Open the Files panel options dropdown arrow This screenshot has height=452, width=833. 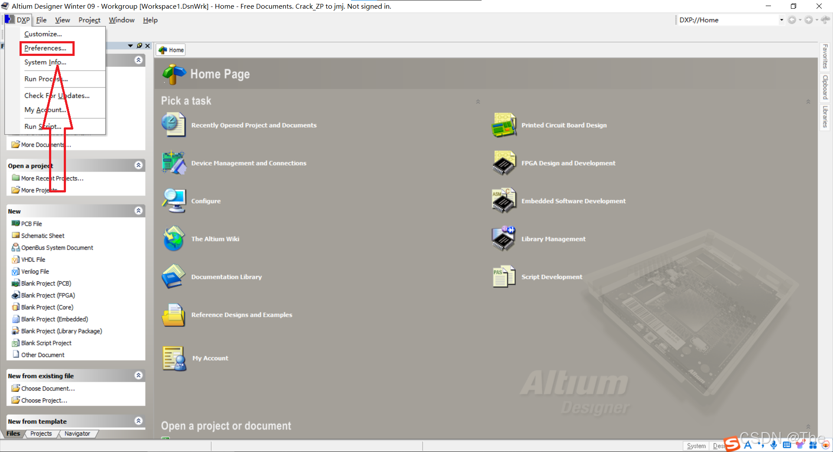(131, 46)
